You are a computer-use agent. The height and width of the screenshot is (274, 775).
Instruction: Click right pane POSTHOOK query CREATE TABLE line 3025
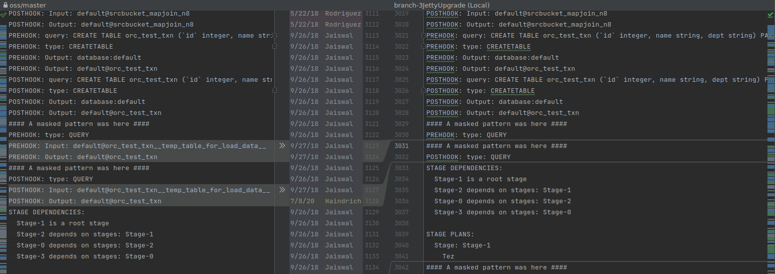coord(596,80)
